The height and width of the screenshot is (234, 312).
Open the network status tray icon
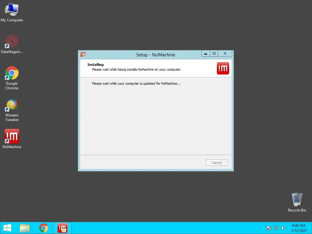(x=276, y=228)
